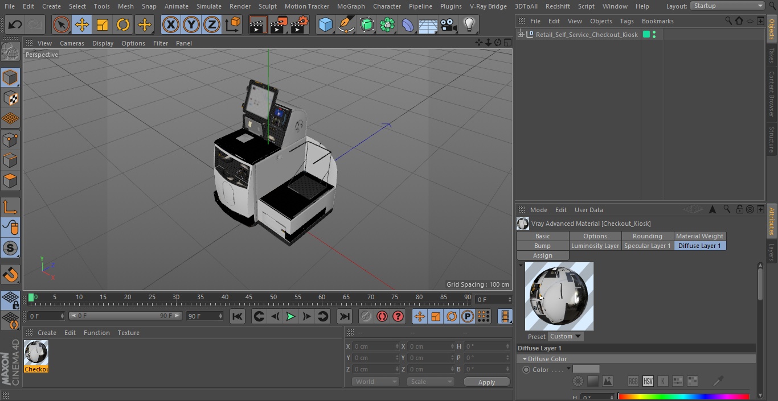Open the World coordinate system dropdown

(375, 382)
